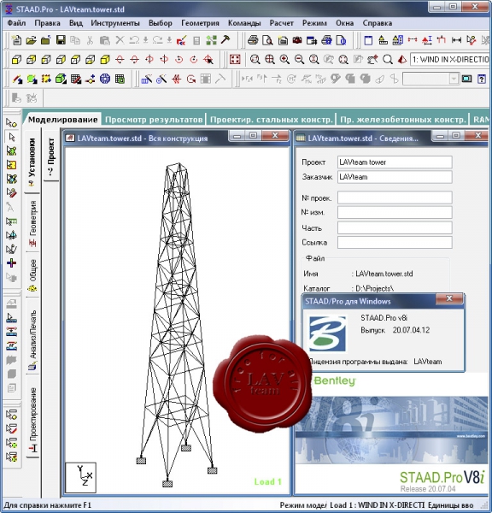Open the Файл menu
Image resolution: width=492 pixels, height=513 pixels.
[x=16, y=23]
